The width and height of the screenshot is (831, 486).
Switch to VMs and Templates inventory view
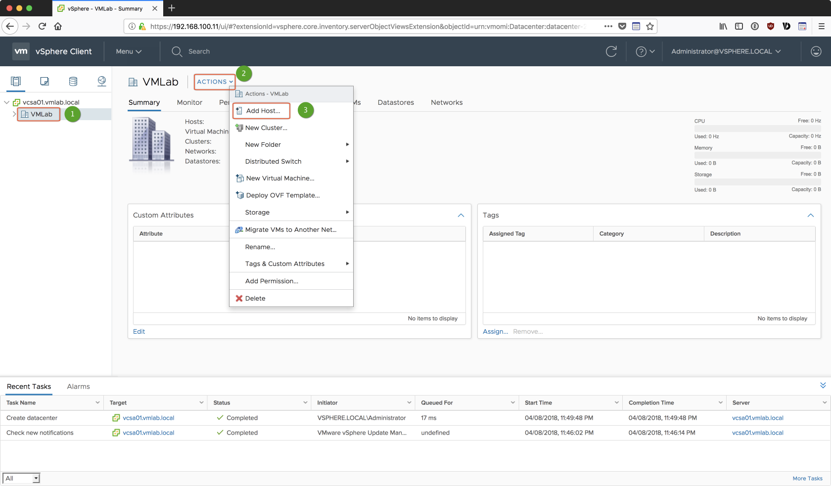pyautogui.click(x=45, y=81)
